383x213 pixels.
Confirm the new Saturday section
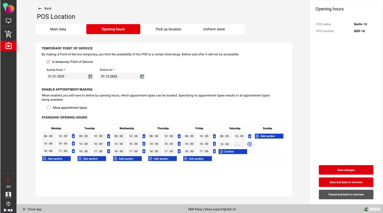tap(233, 152)
